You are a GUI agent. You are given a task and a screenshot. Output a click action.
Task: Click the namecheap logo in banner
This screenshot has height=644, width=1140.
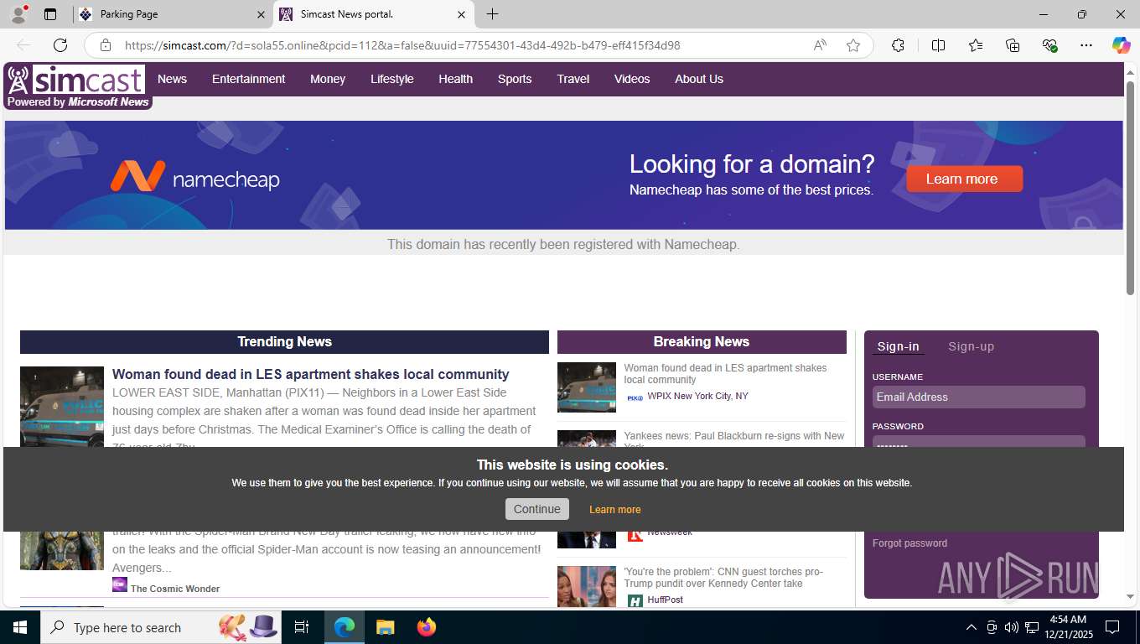click(x=194, y=177)
